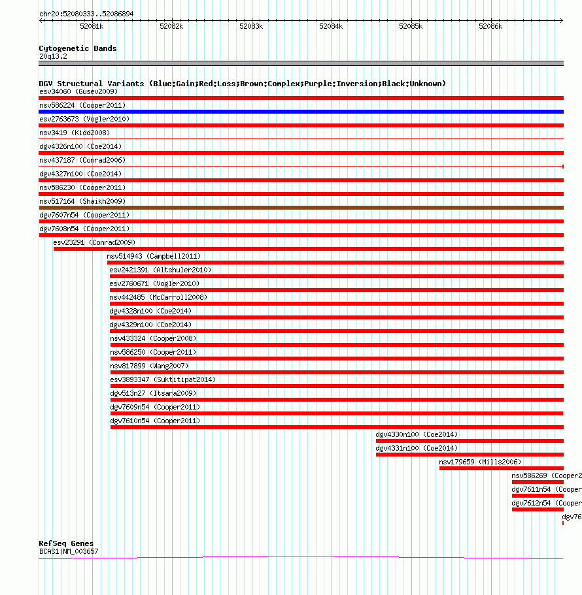This screenshot has height=595, width=582.
Task: Click the dgv4327n100 (Coe2014) label
Action: (x=80, y=174)
